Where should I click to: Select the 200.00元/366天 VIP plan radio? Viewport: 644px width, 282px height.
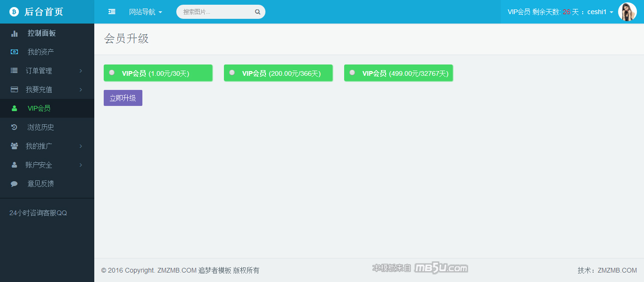click(232, 73)
